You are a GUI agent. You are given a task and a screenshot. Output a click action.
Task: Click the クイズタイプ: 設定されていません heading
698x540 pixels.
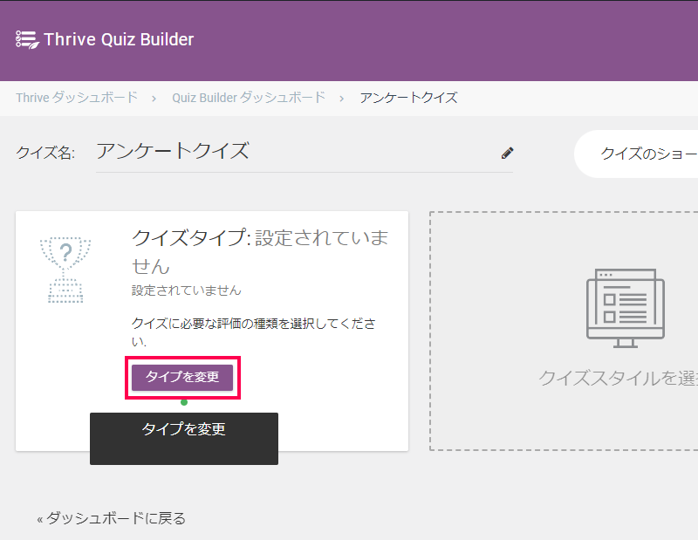pyautogui.click(x=260, y=251)
